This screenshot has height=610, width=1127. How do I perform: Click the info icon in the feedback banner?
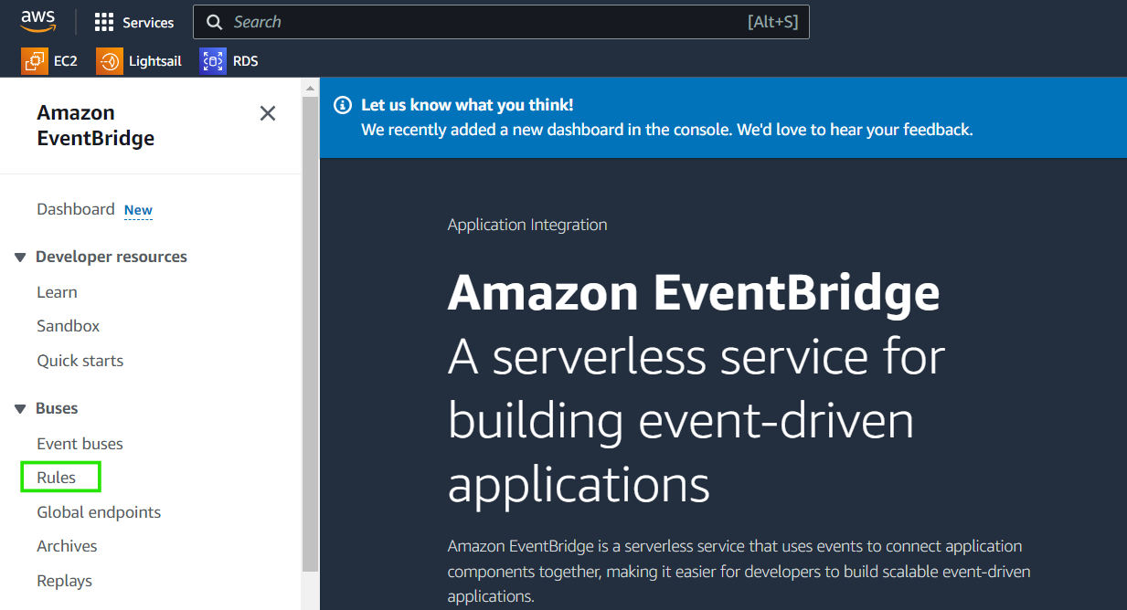pyautogui.click(x=343, y=105)
